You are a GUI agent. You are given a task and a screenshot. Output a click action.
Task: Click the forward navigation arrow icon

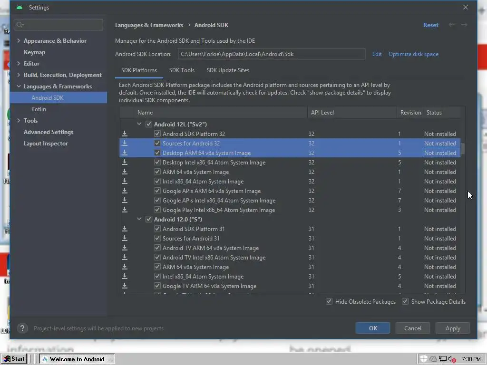click(x=464, y=25)
